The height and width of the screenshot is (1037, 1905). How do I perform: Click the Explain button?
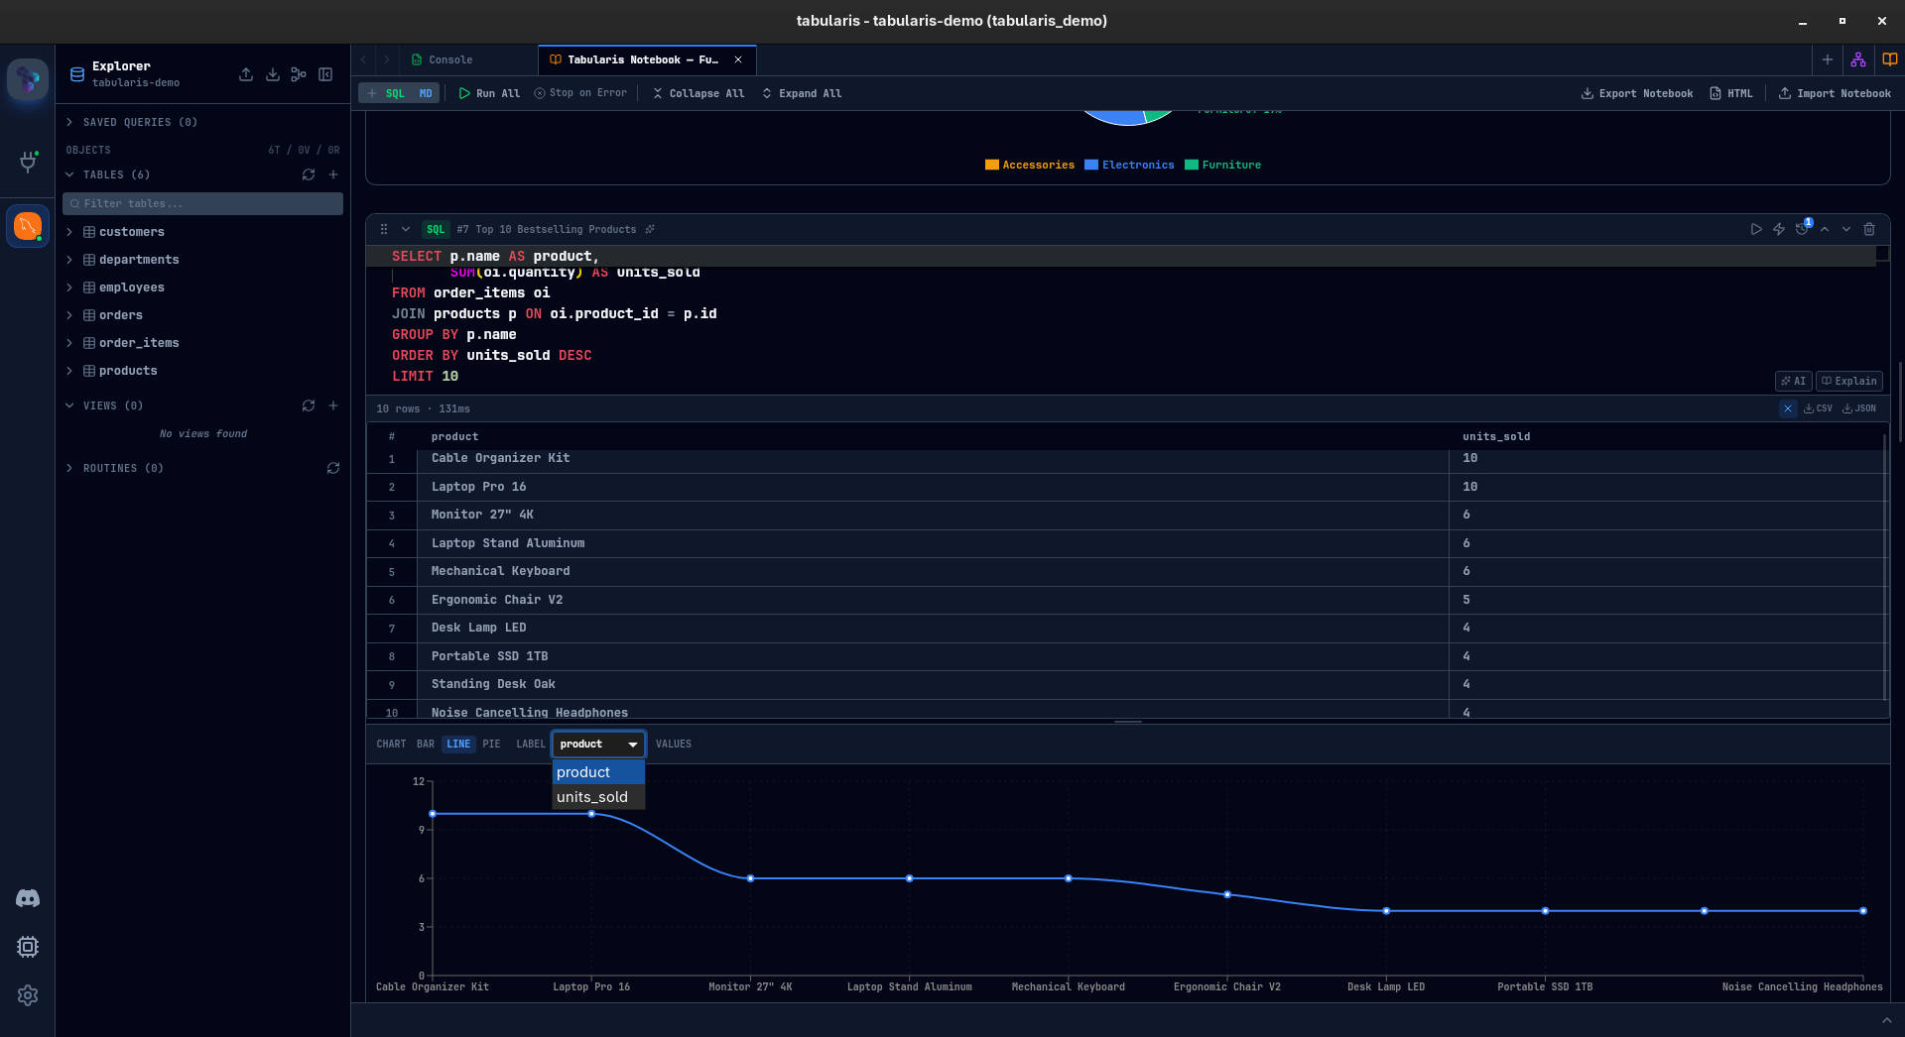(x=1849, y=381)
